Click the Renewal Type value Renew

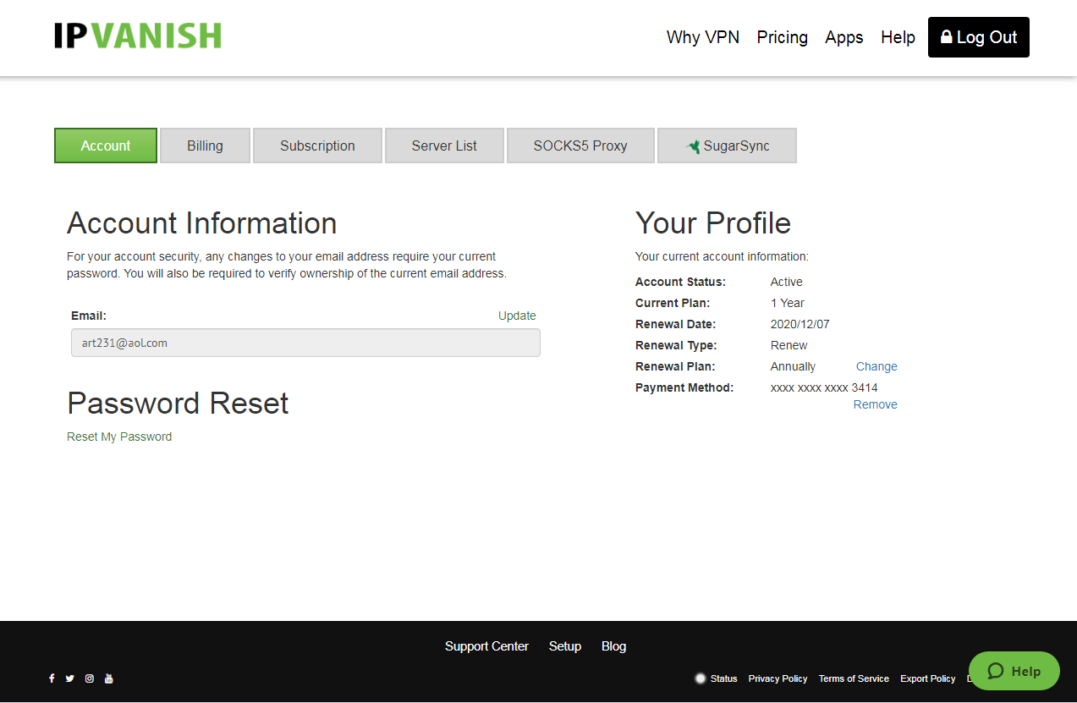coord(789,345)
